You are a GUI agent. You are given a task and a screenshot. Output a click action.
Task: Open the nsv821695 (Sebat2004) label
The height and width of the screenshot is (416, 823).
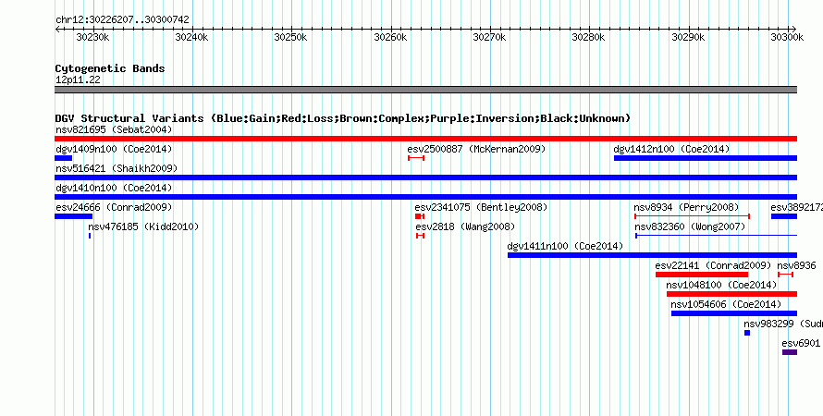tap(114, 129)
